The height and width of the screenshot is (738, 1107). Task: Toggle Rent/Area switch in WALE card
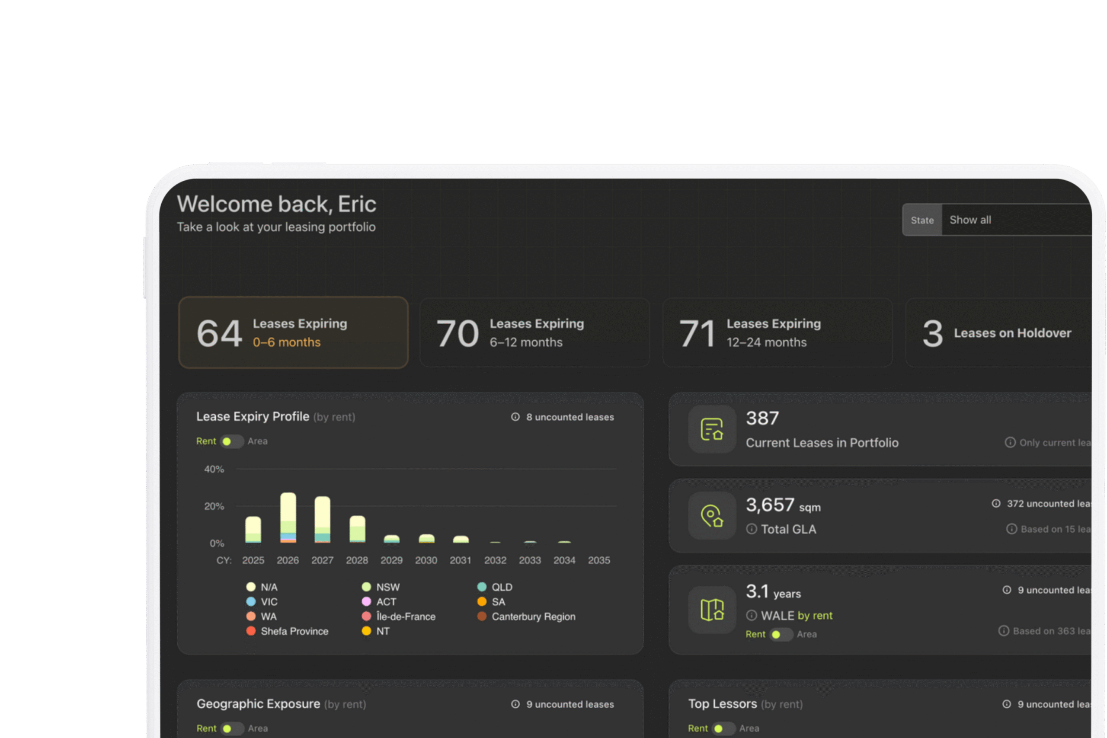(781, 634)
